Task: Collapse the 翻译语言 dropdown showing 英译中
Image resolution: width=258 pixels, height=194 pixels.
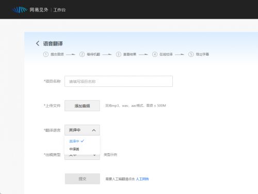Action: [x=82, y=130]
